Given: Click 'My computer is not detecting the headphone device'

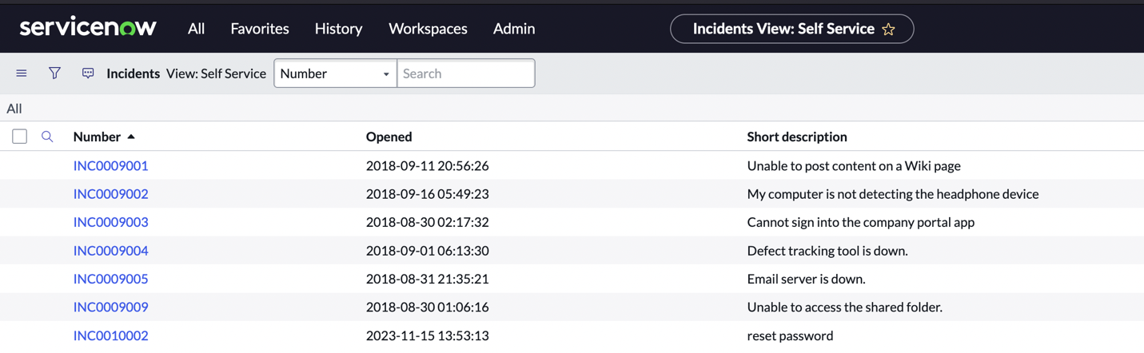Looking at the screenshot, I should (893, 194).
